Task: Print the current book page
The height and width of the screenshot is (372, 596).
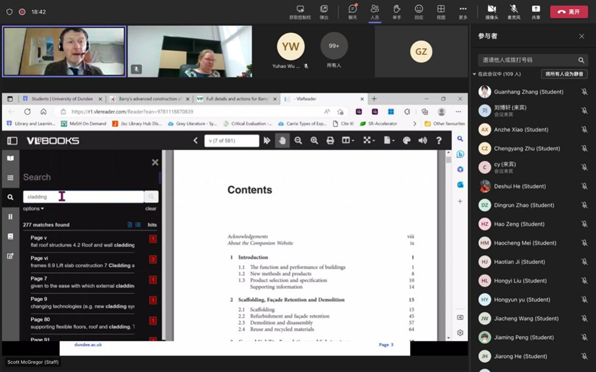Action: pos(330,140)
